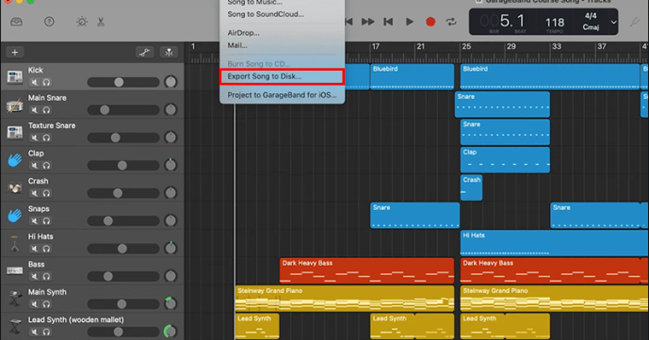Viewport: 649px width, 340px height.
Task: Add a new track with plus button
Action: tap(15, 52)
